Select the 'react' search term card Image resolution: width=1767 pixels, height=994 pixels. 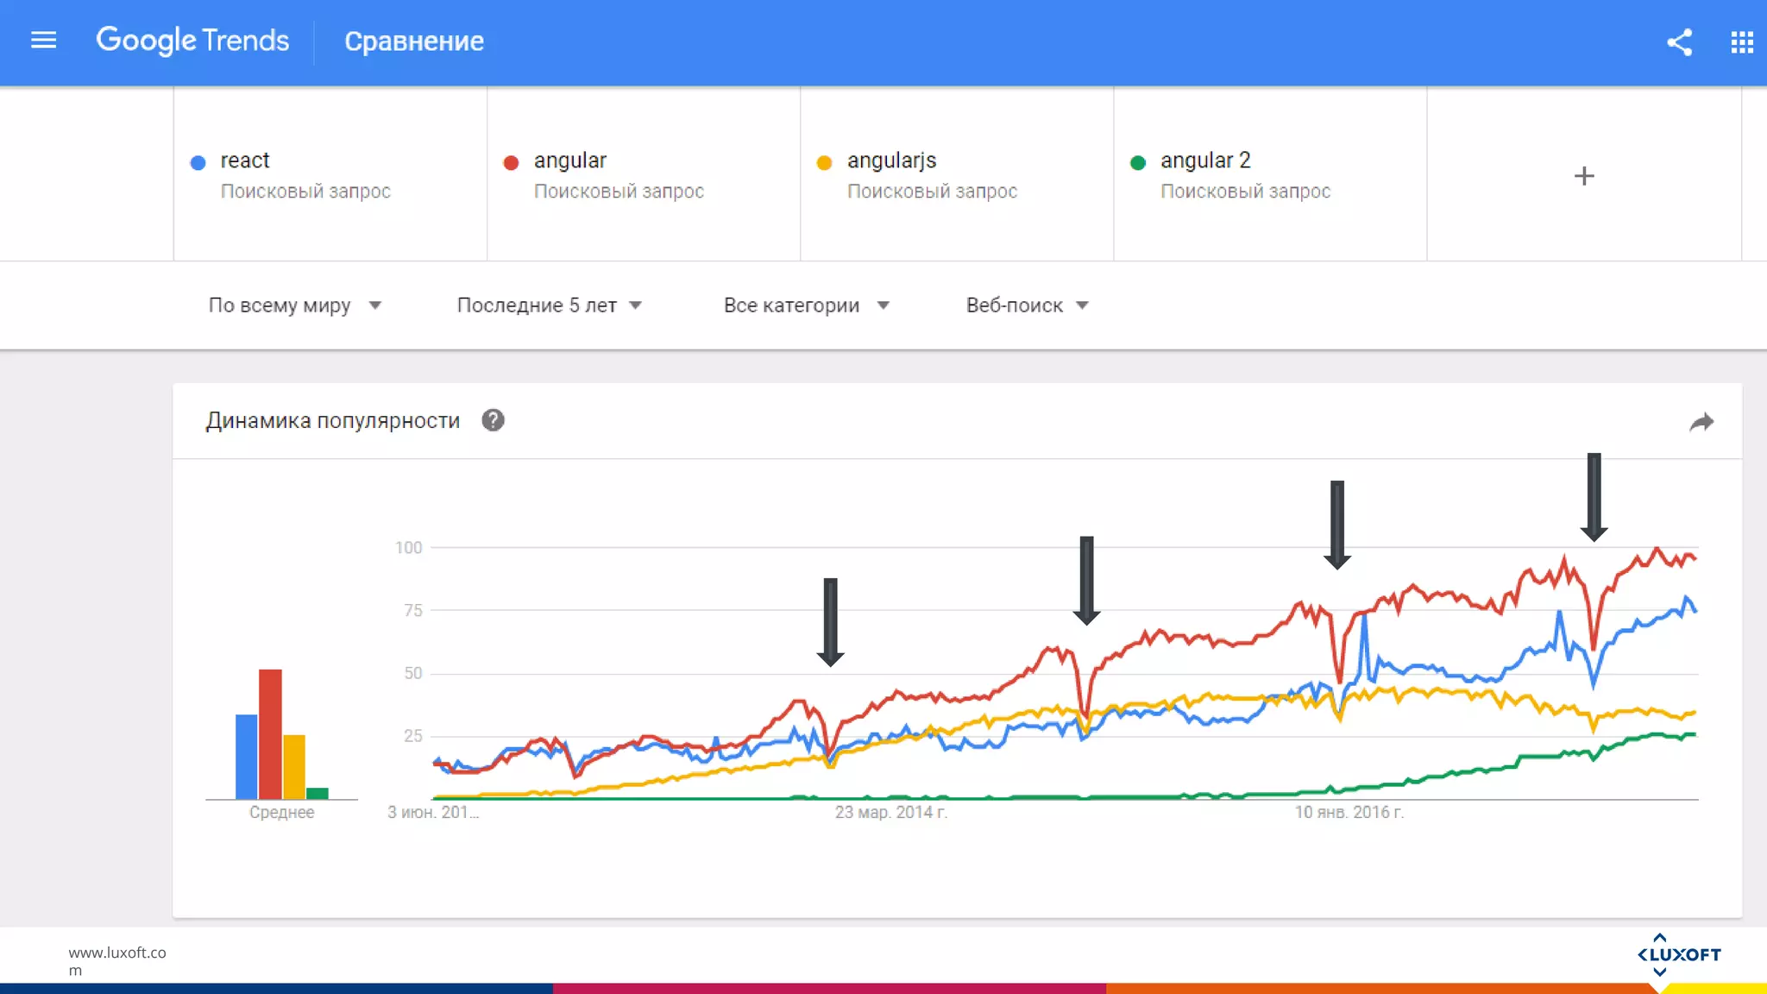point(330,174)
